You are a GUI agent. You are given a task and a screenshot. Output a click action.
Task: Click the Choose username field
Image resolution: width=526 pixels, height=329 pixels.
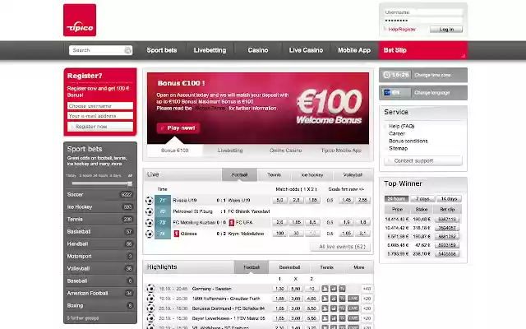pyautogui.click(x=100, y=106)
